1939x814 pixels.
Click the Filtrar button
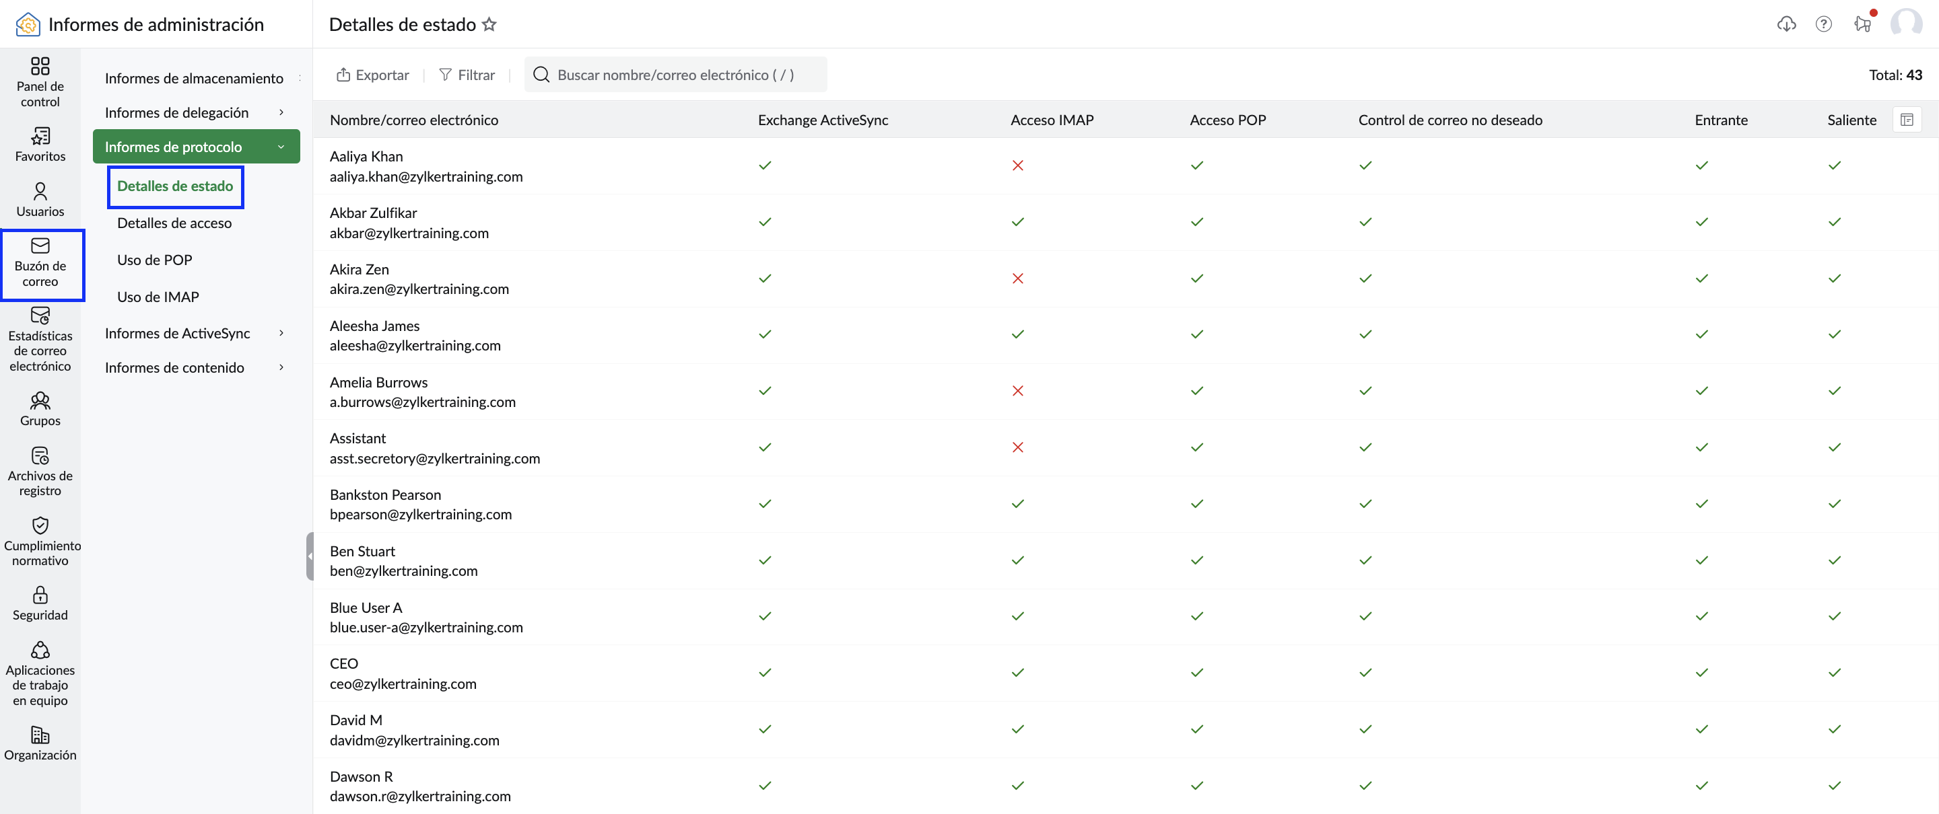click(x=467, y=75)
